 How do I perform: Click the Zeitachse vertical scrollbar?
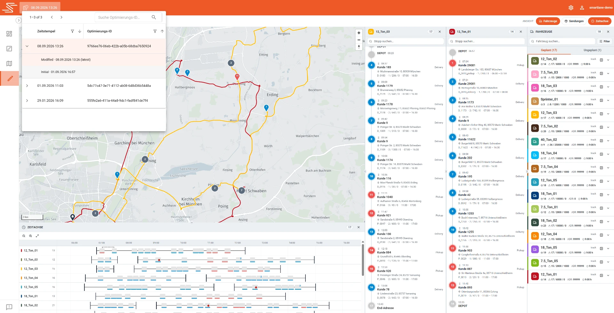click(x=363, y=260)
